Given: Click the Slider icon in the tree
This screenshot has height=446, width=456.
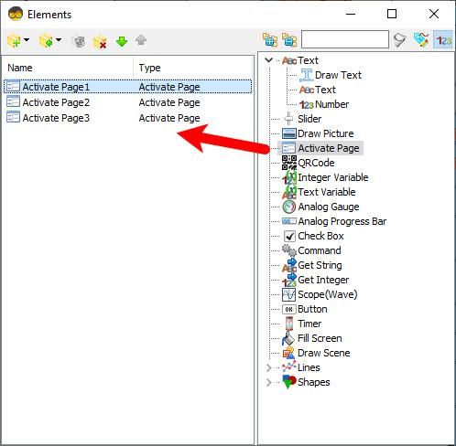Looking at the screenshot, I should pyautogui.click(x=288, y=119).
